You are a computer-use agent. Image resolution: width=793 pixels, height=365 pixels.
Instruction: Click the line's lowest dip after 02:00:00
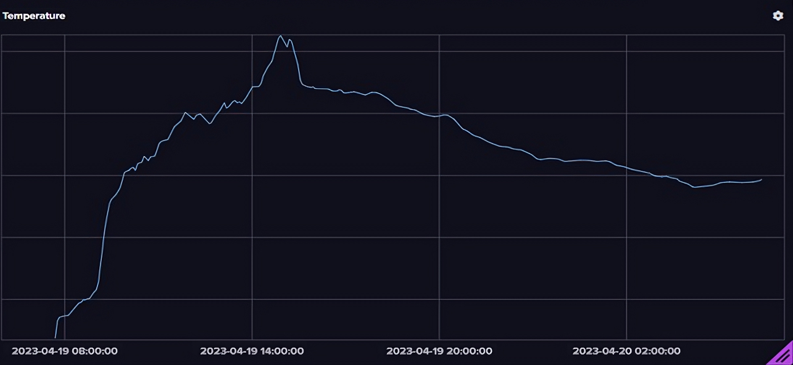coord(694,187)
